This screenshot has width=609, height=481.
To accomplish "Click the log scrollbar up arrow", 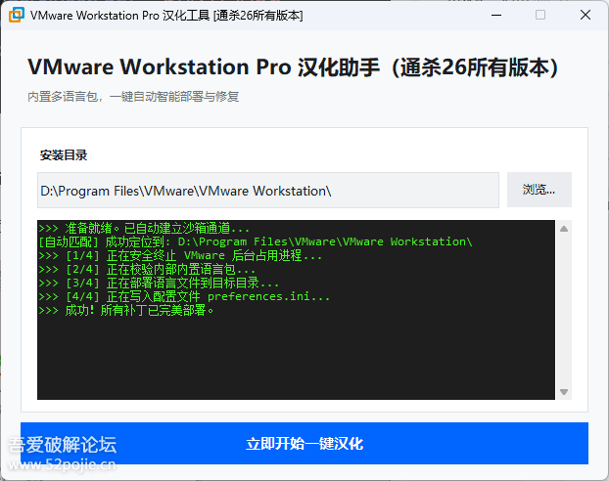I will (564, 229).
